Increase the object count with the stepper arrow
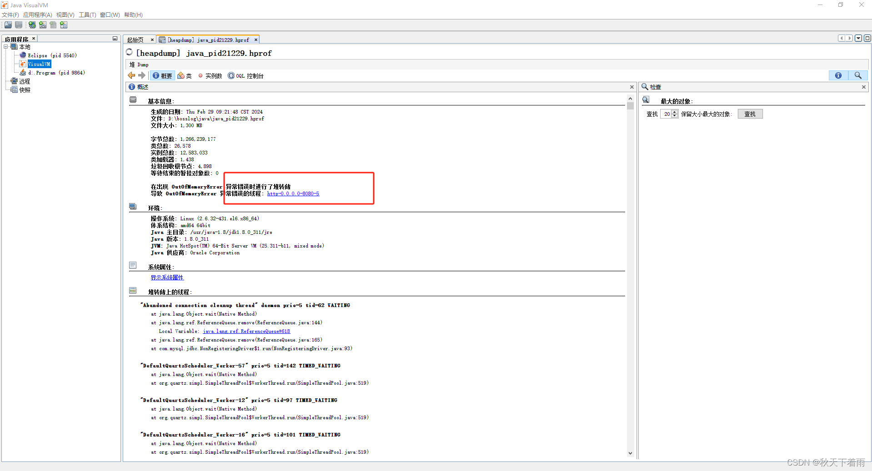 674,112
